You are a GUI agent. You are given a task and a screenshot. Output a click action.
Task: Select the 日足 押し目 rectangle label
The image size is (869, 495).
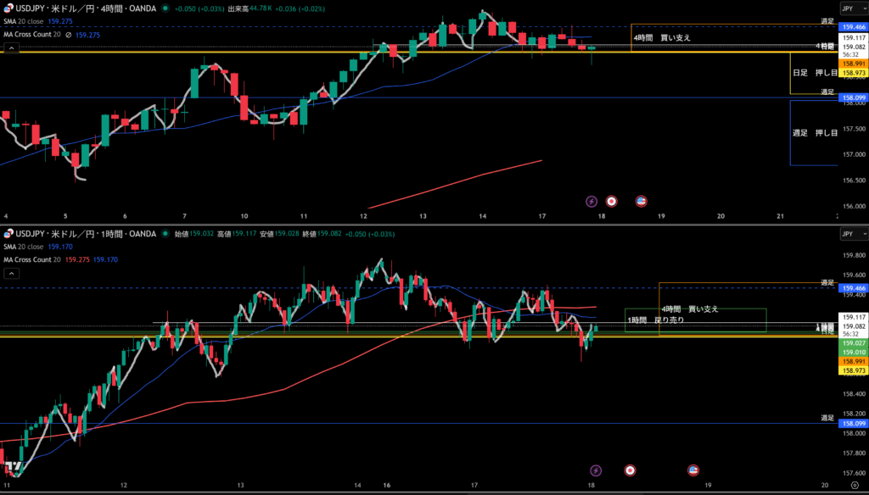(814, 73)
